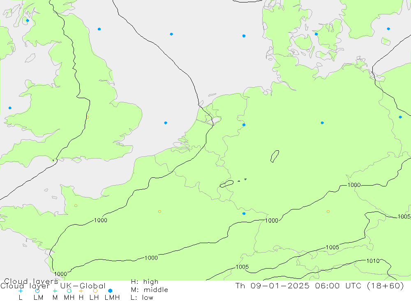Screen dimensions: 411x301
Task: Click the 'M: middle' legend text
Action: (150, 290)
